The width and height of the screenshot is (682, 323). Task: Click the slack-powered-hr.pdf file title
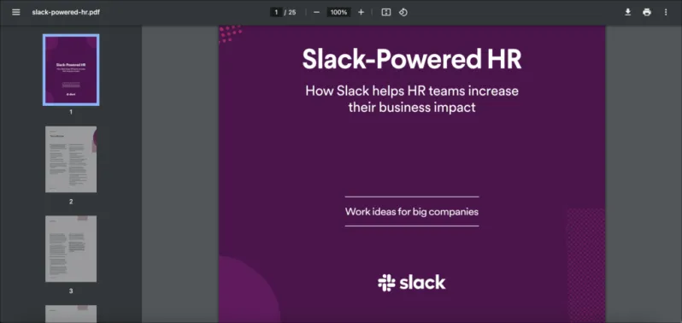[x=66, y=12]
